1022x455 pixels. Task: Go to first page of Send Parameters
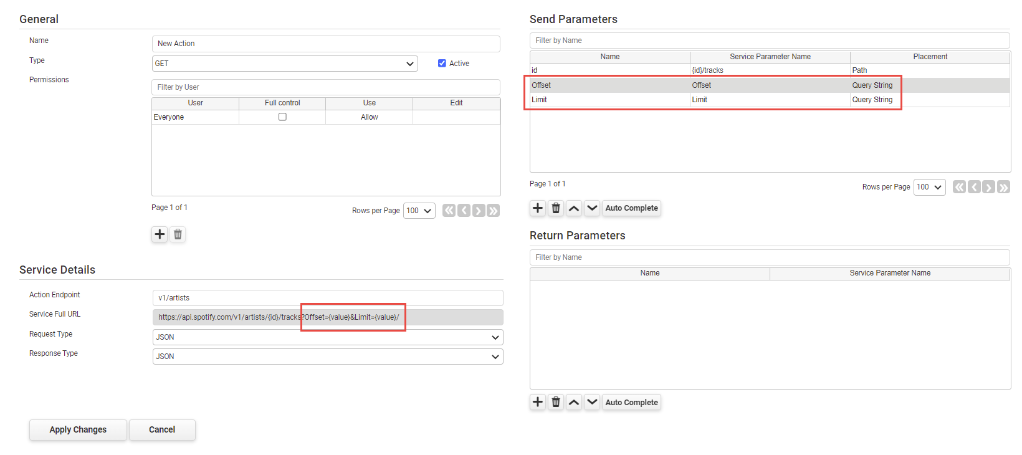coord(959,187)
